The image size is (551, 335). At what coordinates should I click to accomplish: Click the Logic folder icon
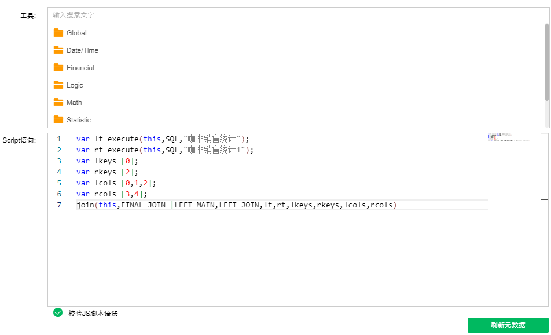point(60,85)
